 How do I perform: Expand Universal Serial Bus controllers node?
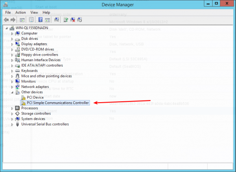point(12,124)
